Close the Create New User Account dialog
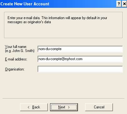Screen dimensions: 127x114 [x=124, y=4]
